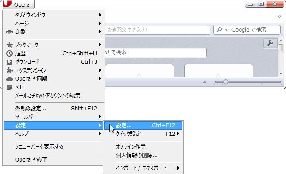286x174 pixels.
Task: Click the wrench Speed Dial settings icon
Action: coord(270,43)
